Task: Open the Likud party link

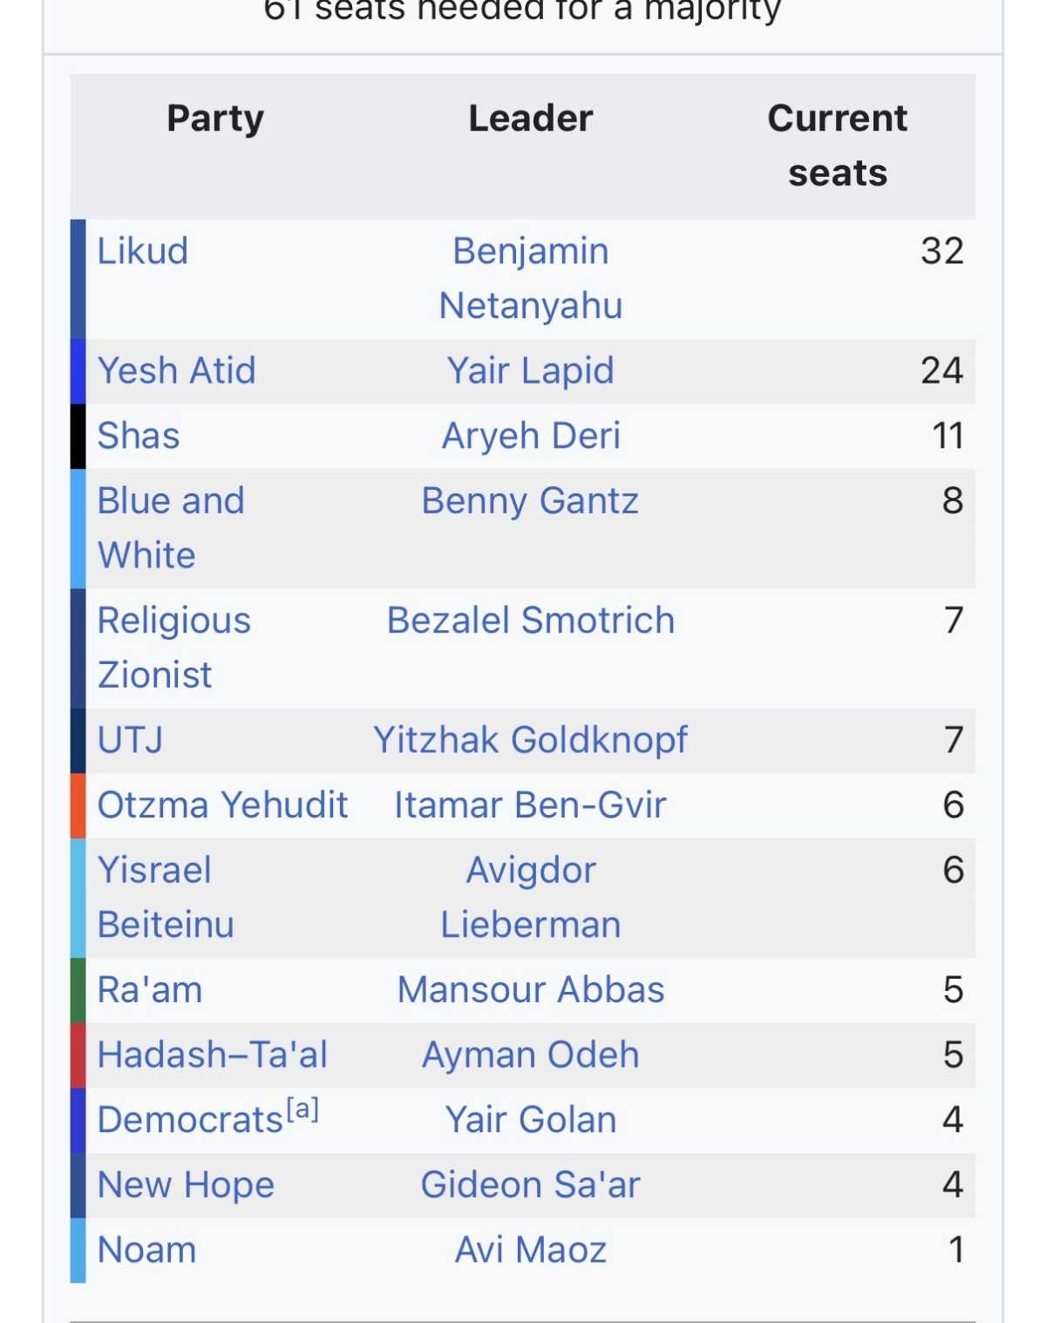Action: 142,251
